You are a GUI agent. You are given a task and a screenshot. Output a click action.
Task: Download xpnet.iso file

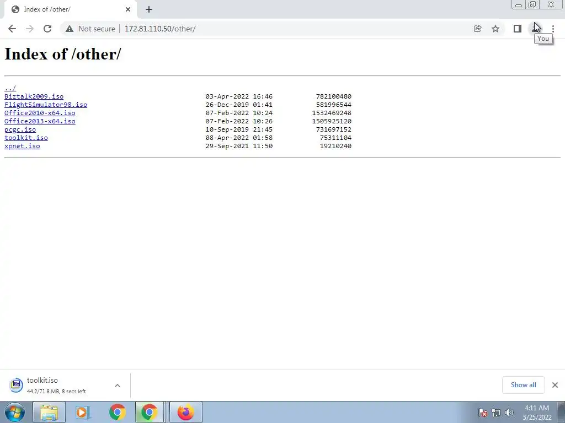(22, 146)
